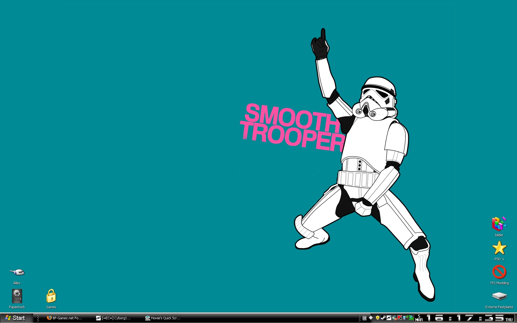Open the yellow security shield tray icon
Screen dimensions: 517x323
pyautogui.click(x=378, y=318)
